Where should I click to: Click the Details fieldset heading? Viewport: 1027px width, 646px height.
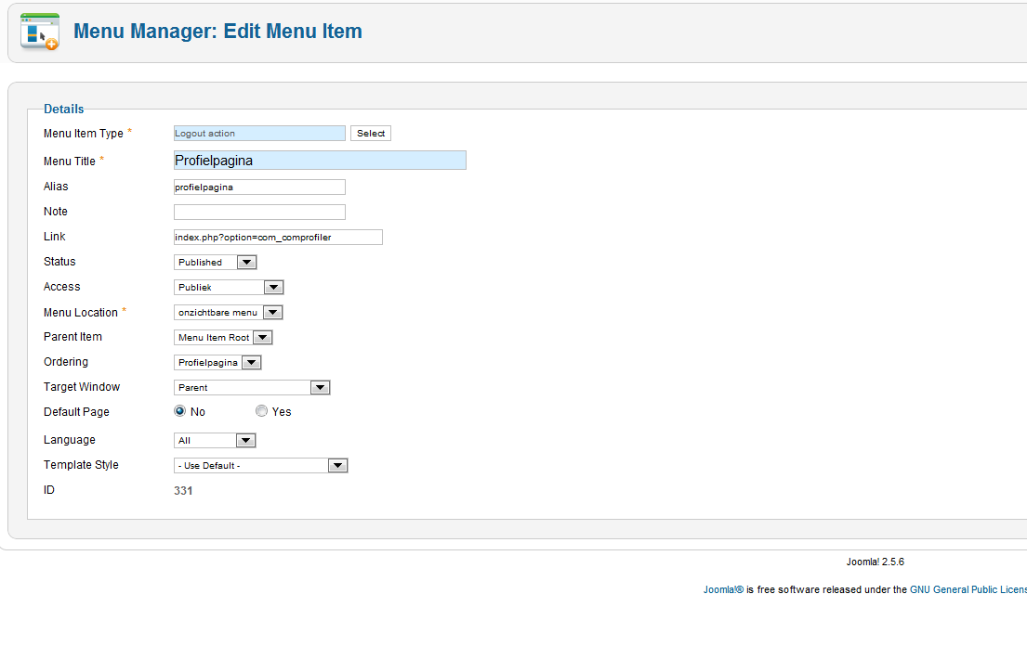63,110
